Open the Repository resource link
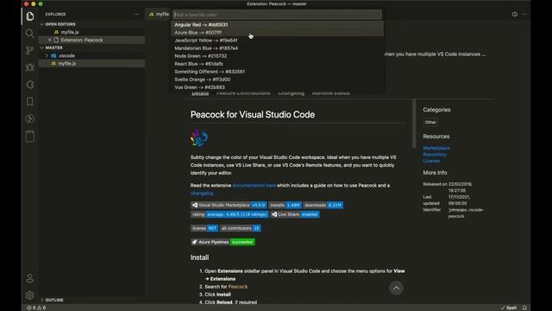Image resolution: width=552 pixels, height=311 pixels. 435,155
